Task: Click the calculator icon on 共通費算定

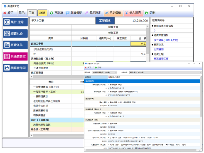Action: 7,56
